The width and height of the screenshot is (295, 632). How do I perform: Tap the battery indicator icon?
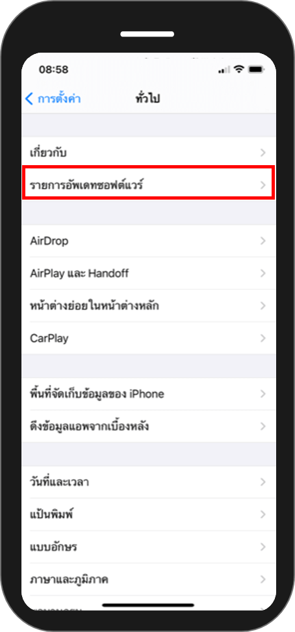[x=257, y=70]
